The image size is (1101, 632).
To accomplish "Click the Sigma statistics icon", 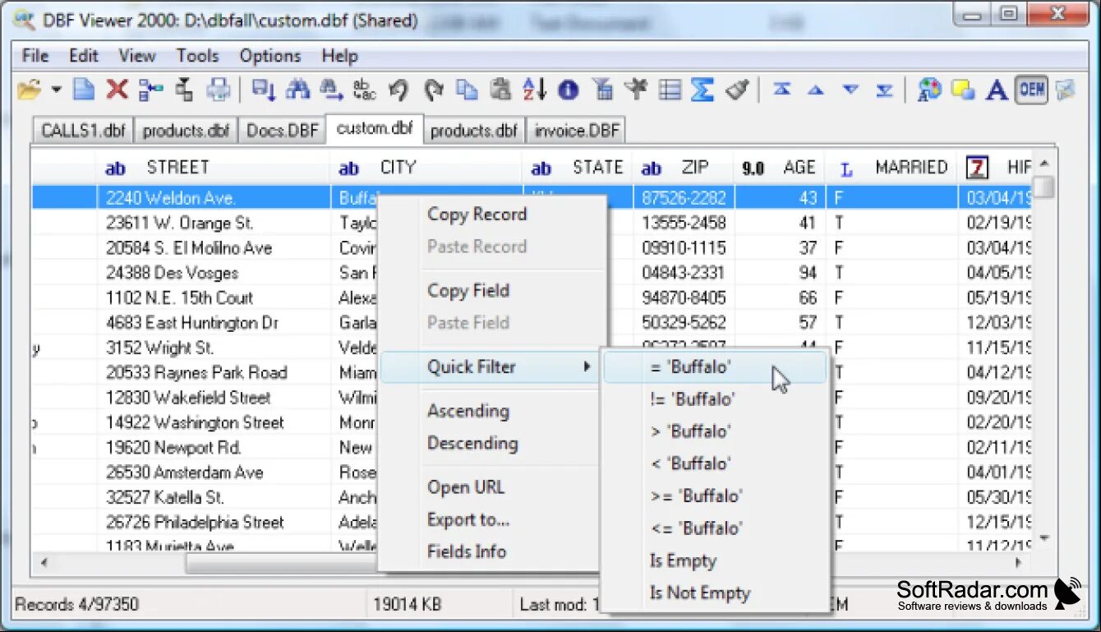I will [x=702, y=90].
